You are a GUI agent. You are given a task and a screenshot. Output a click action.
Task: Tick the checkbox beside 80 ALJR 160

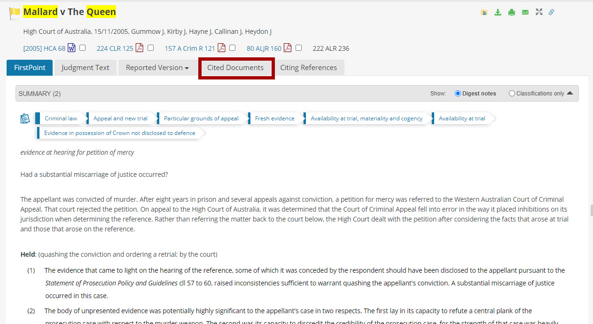tap(299, 47)
